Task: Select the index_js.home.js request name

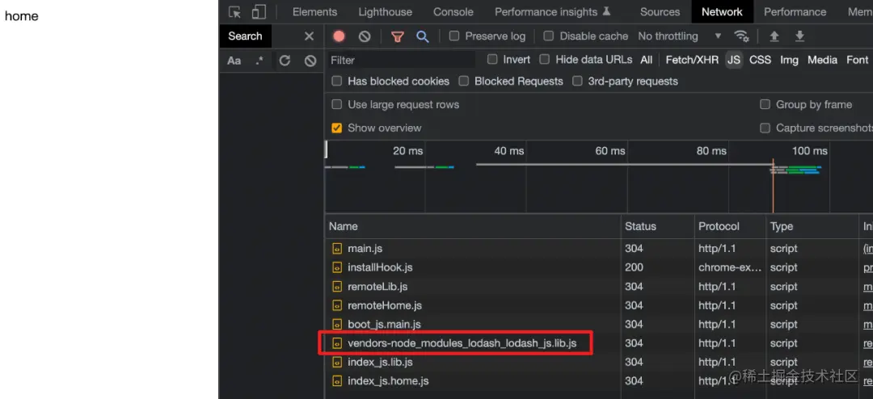Action: point(388,381)
